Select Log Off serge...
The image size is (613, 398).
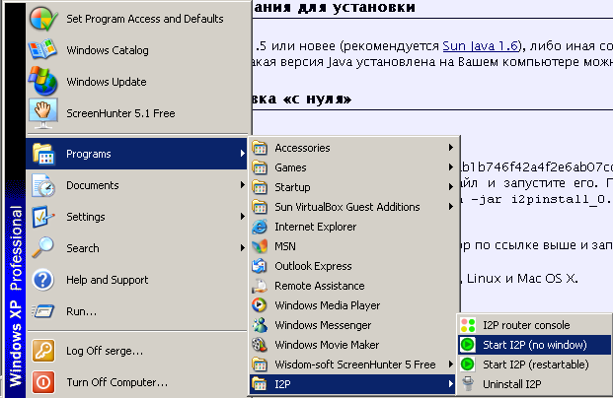pos(137,351)
